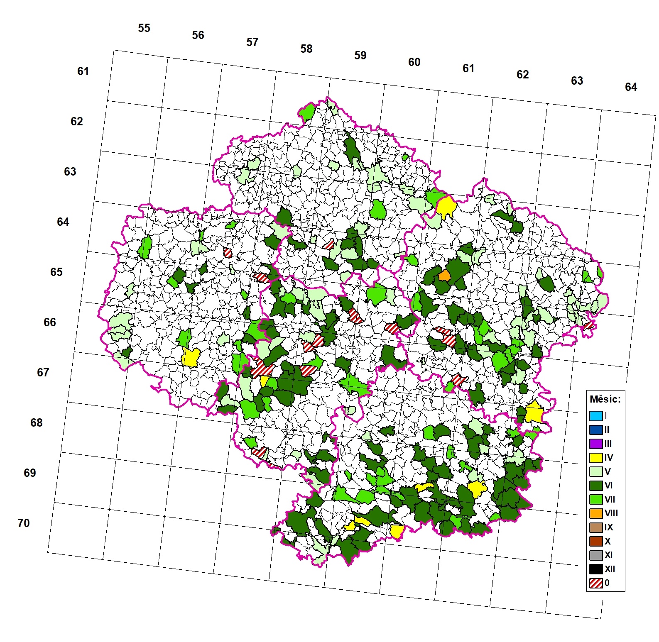Viewport: 659px width, 642px height.
Task: Select the tan swatch for month IX
Action: pyautogui.click(x=596, y=527)
